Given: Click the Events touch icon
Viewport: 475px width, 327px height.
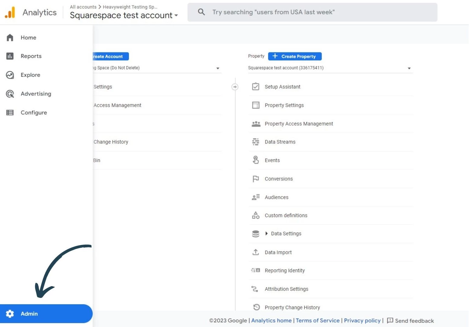Looking at the screenshot, I should point(256,160).
